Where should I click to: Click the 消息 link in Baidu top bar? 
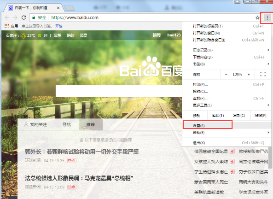(x=83, y=35)
